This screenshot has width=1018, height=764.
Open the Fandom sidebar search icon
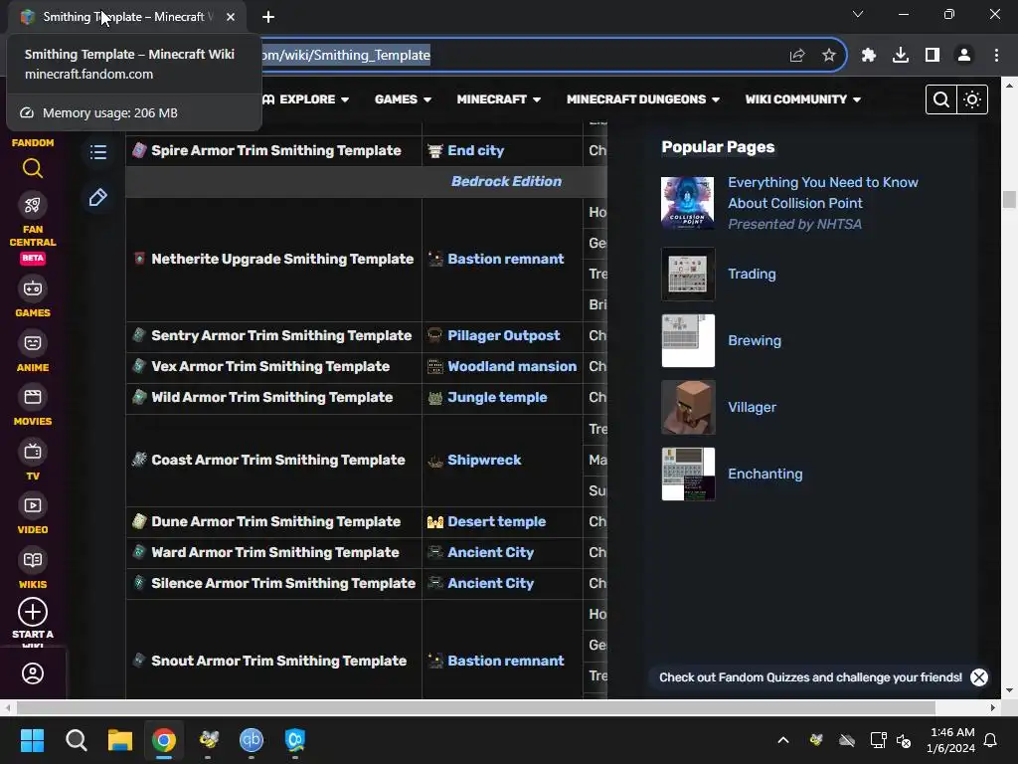33,169
